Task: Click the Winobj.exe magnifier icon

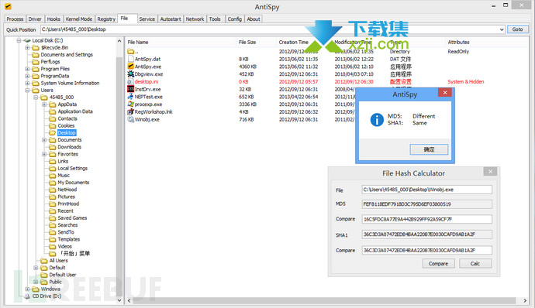Action: coord(131,119)
